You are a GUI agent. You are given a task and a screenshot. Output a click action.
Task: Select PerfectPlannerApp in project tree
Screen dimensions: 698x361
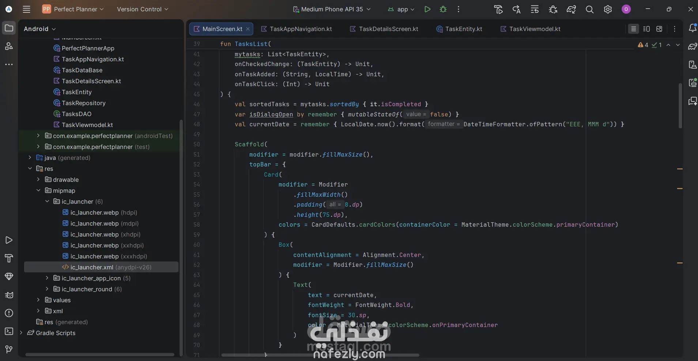point(88,48)
